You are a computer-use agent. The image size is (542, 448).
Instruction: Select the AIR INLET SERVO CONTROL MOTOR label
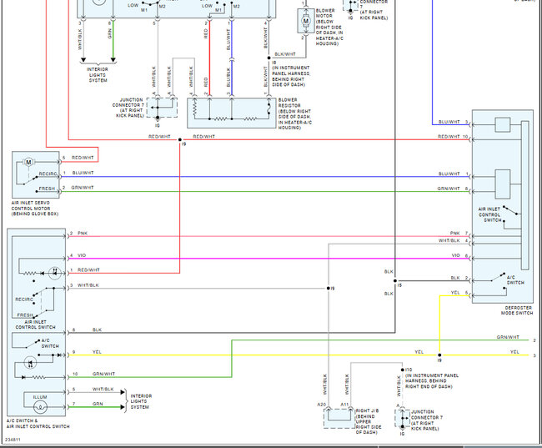coord(34,209)
